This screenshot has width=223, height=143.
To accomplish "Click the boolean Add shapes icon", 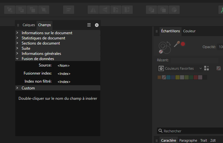I will pos(151,10).
